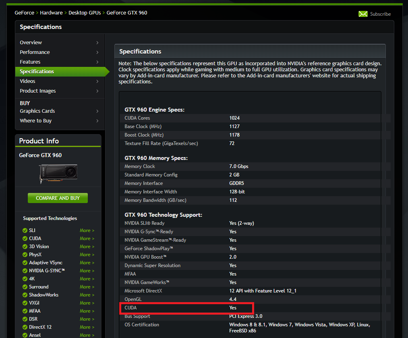Click the green checkmark beside ShadowWorks

25,295
